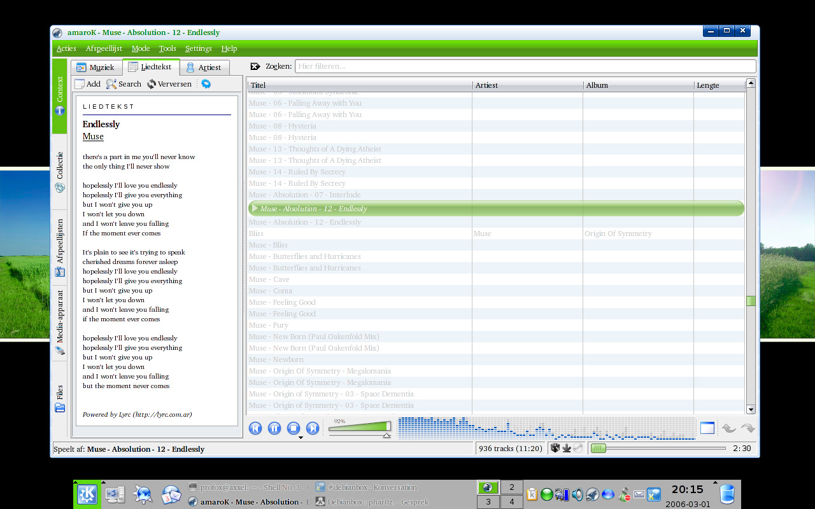The width and height of the screenshot is (815, 509).
Task: Sort playlist by the Titel column header
Action: click(360, 85)
